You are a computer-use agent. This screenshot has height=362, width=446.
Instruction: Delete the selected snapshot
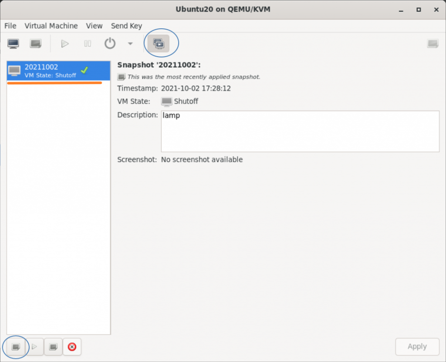pos(72,347)
